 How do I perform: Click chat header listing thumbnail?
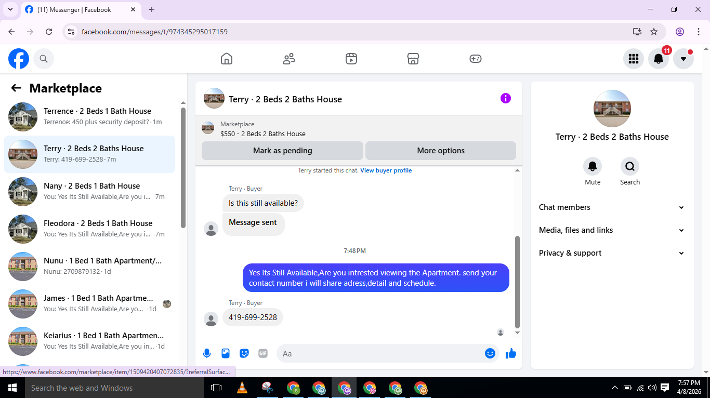[214, 98]
